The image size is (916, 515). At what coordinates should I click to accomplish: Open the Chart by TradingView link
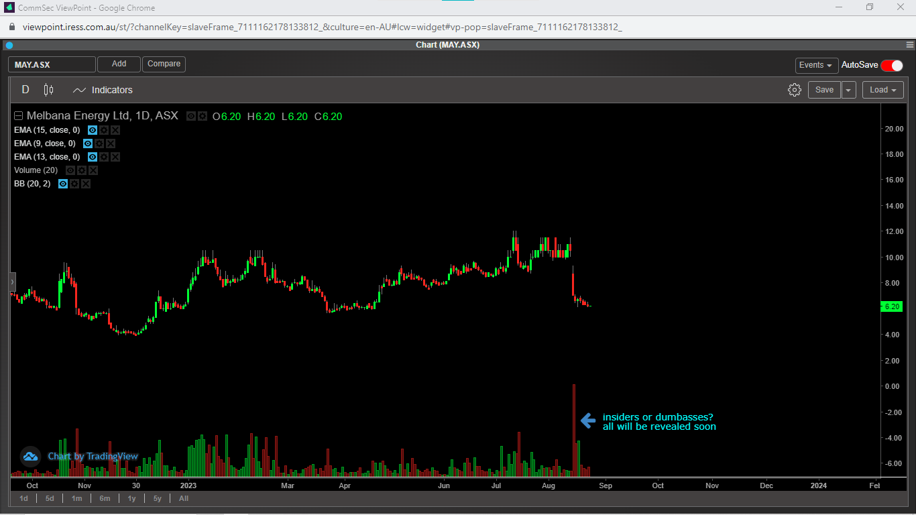(93, 457)
